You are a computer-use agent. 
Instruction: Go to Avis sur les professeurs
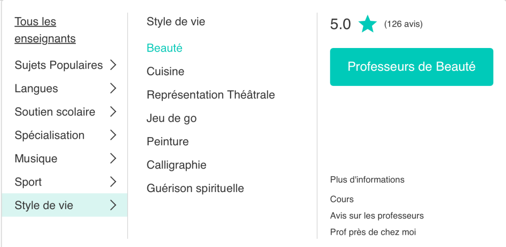[377, 216]
